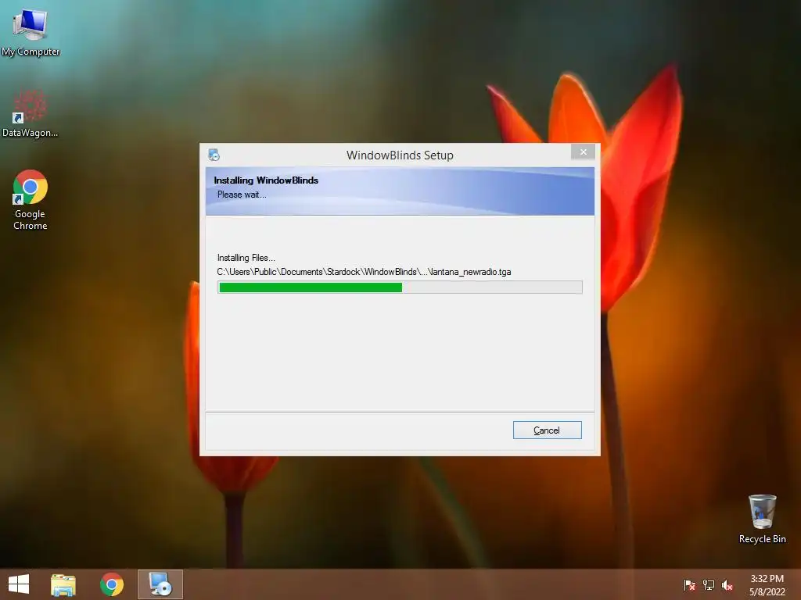Image resolution: width=801 pixels, height=600 pixels.
Task: Click the 'Installing Files...' status text
Action: click(246, 258)
